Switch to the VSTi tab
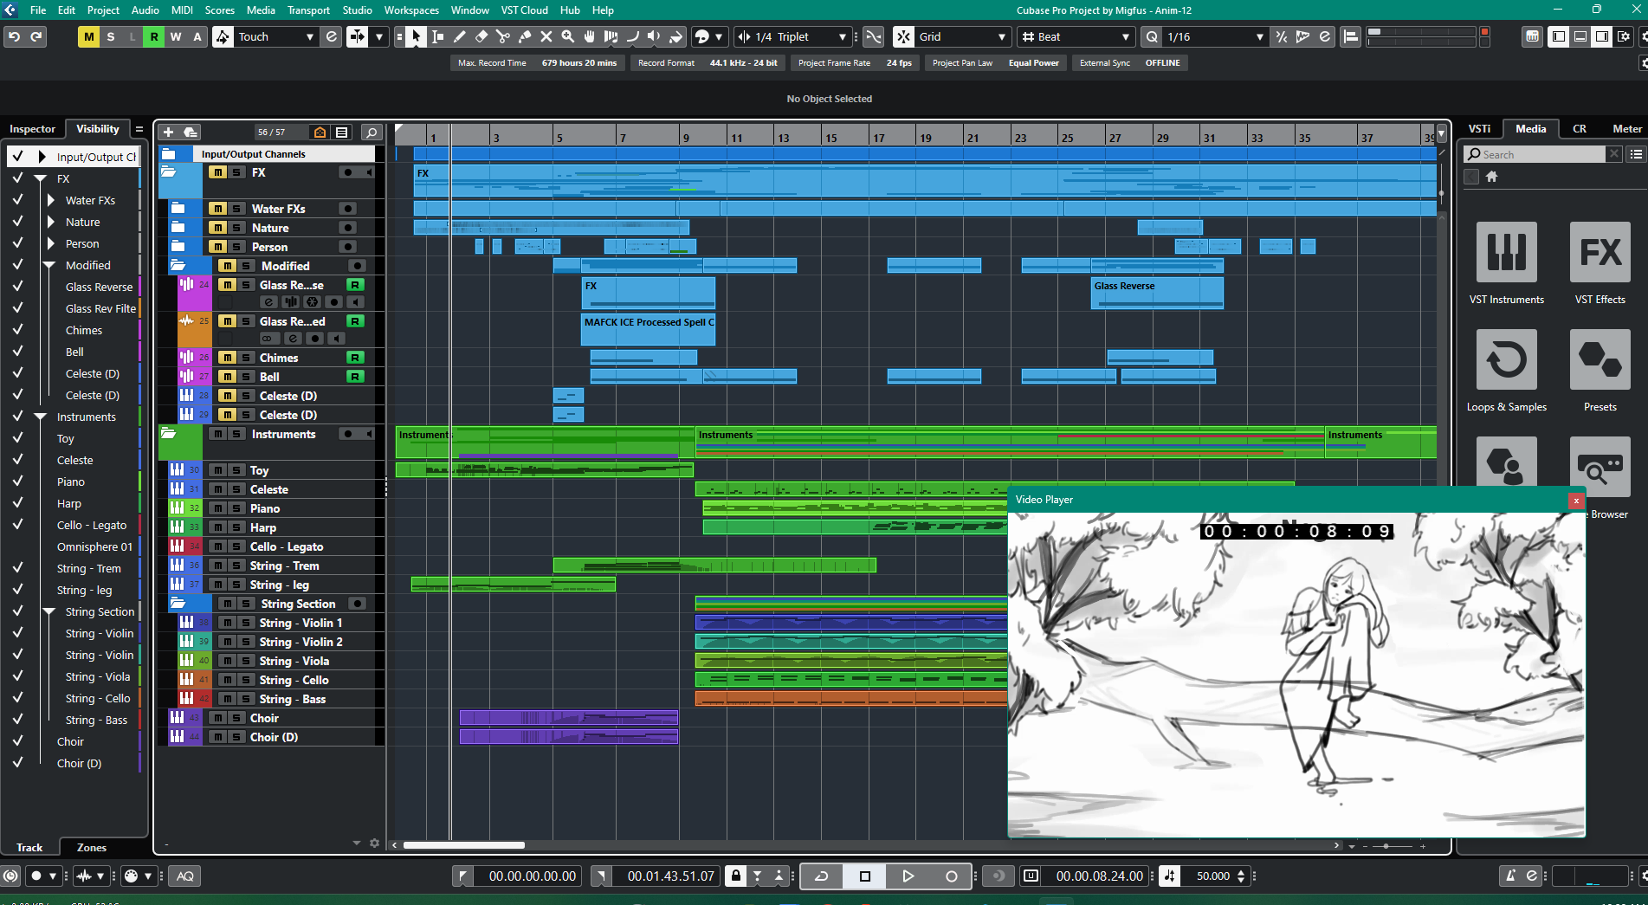The image size is (1648, 905). (1479, 129)
